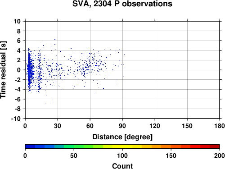Viewport: 225px width, 169px height.
Task: Click the 'Distance [degree]' x-axis label
Action: [x=122, y=137]
